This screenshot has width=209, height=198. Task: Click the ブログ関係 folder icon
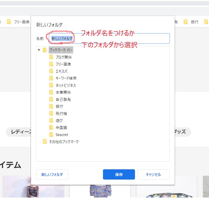point(51,57)
